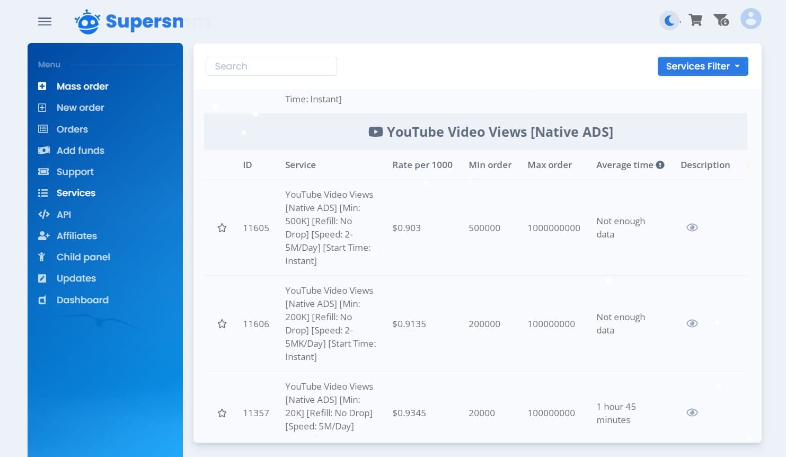The image size is (786, 457).
Task: Favorite service 11605 with the star
Action: pos(222,228)
